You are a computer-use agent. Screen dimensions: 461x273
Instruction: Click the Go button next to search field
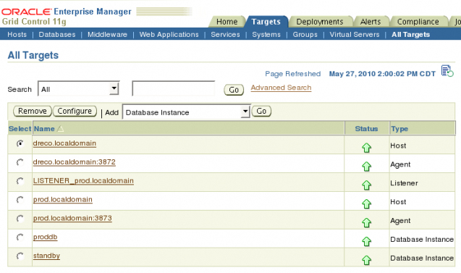pos(234,90)
